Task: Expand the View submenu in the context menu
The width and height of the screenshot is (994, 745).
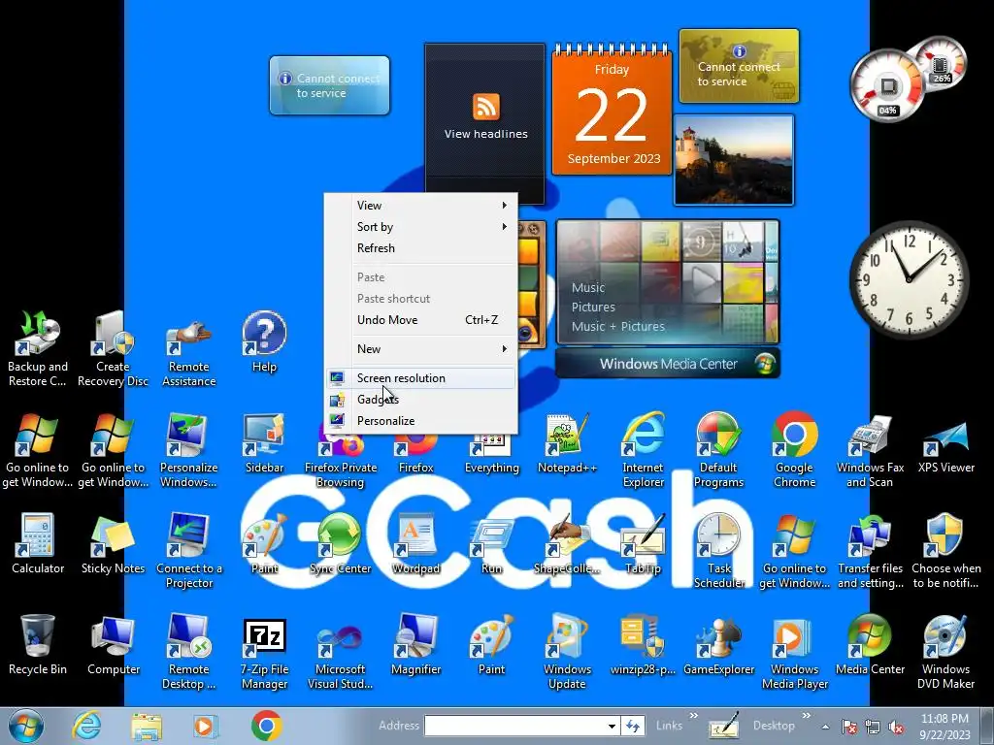Action: 421,206
